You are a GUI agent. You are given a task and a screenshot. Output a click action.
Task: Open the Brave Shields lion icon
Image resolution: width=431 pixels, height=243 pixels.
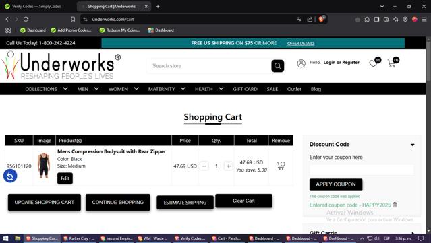click(x=321, y=19)
